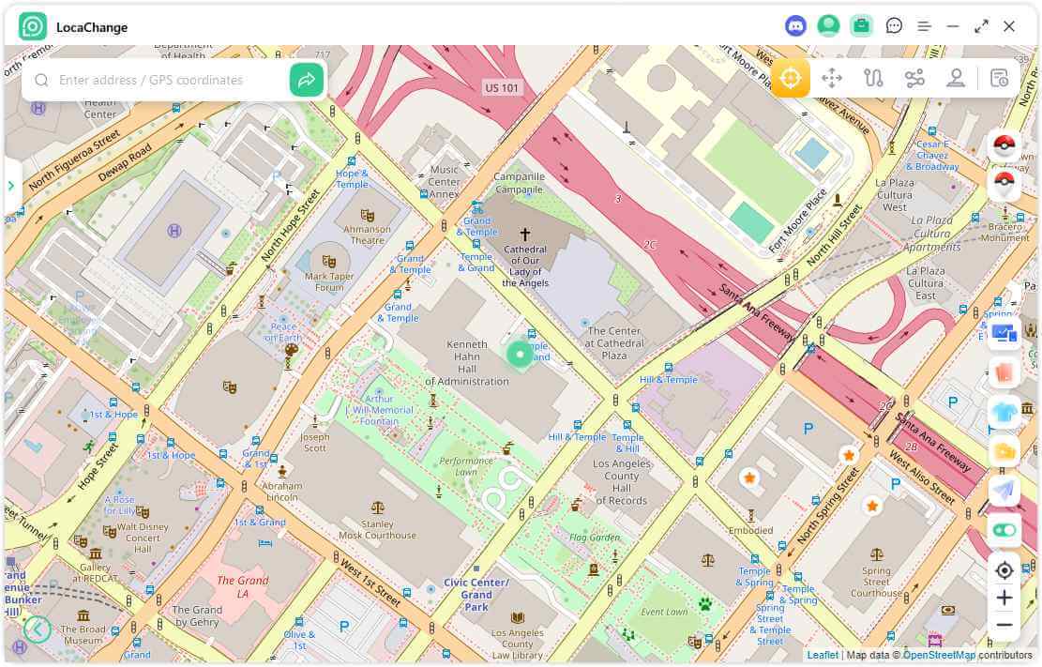Toggle the green switch in sidebar
The width and height of the screenshot is (1042, 667).
click(x=1004, y=530)
